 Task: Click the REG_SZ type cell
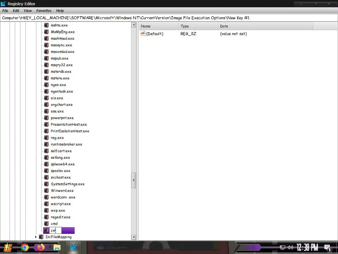tap(188, 34)
